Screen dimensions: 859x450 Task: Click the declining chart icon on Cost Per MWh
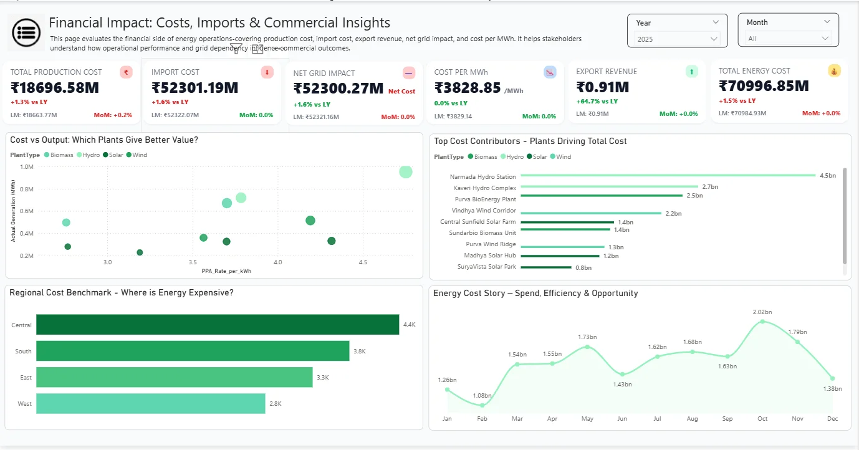[550, 72]
